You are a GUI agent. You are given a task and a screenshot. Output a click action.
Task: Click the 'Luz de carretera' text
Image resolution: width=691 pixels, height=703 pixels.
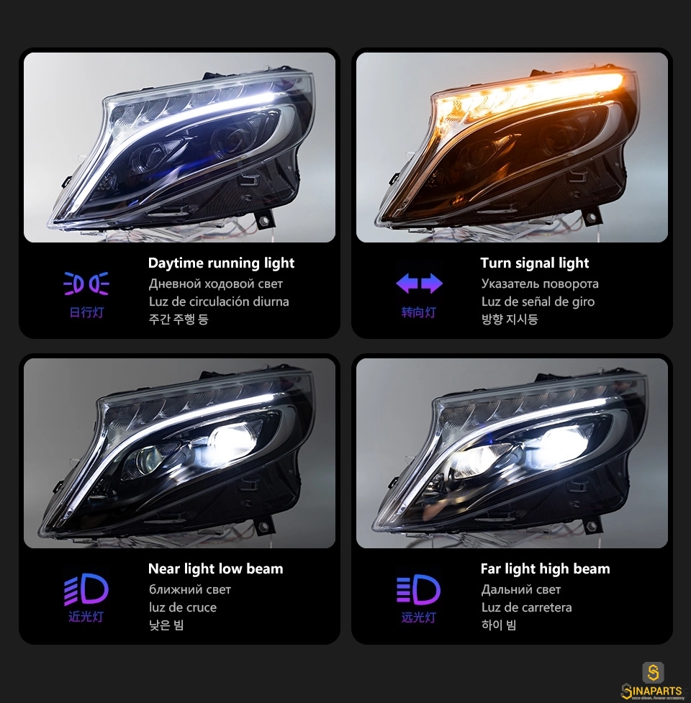click(527, 607)
